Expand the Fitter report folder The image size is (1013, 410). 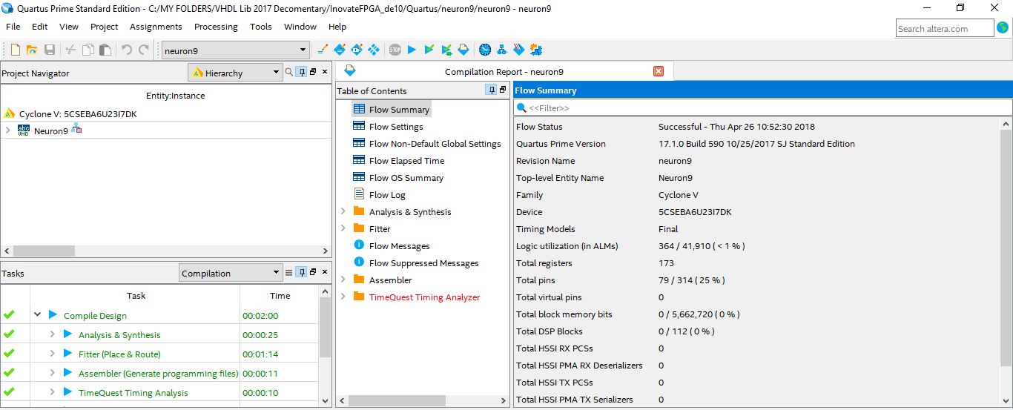pos(343,228)
